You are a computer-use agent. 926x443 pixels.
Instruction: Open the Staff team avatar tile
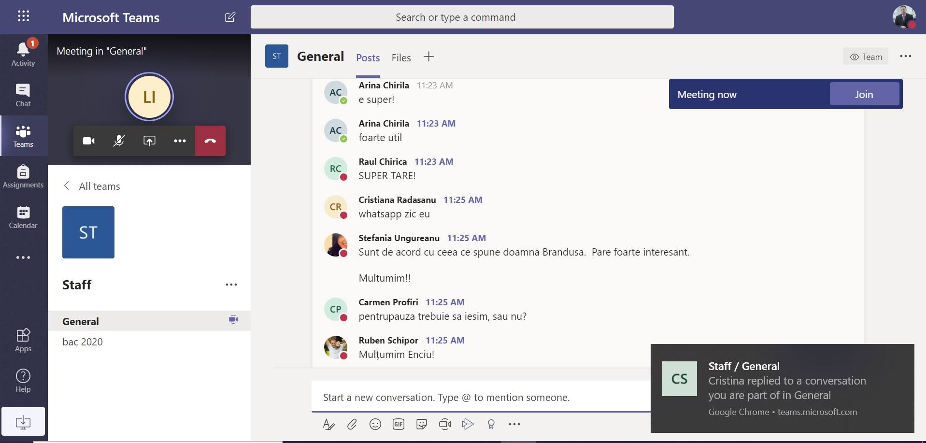tap(88, 232)
